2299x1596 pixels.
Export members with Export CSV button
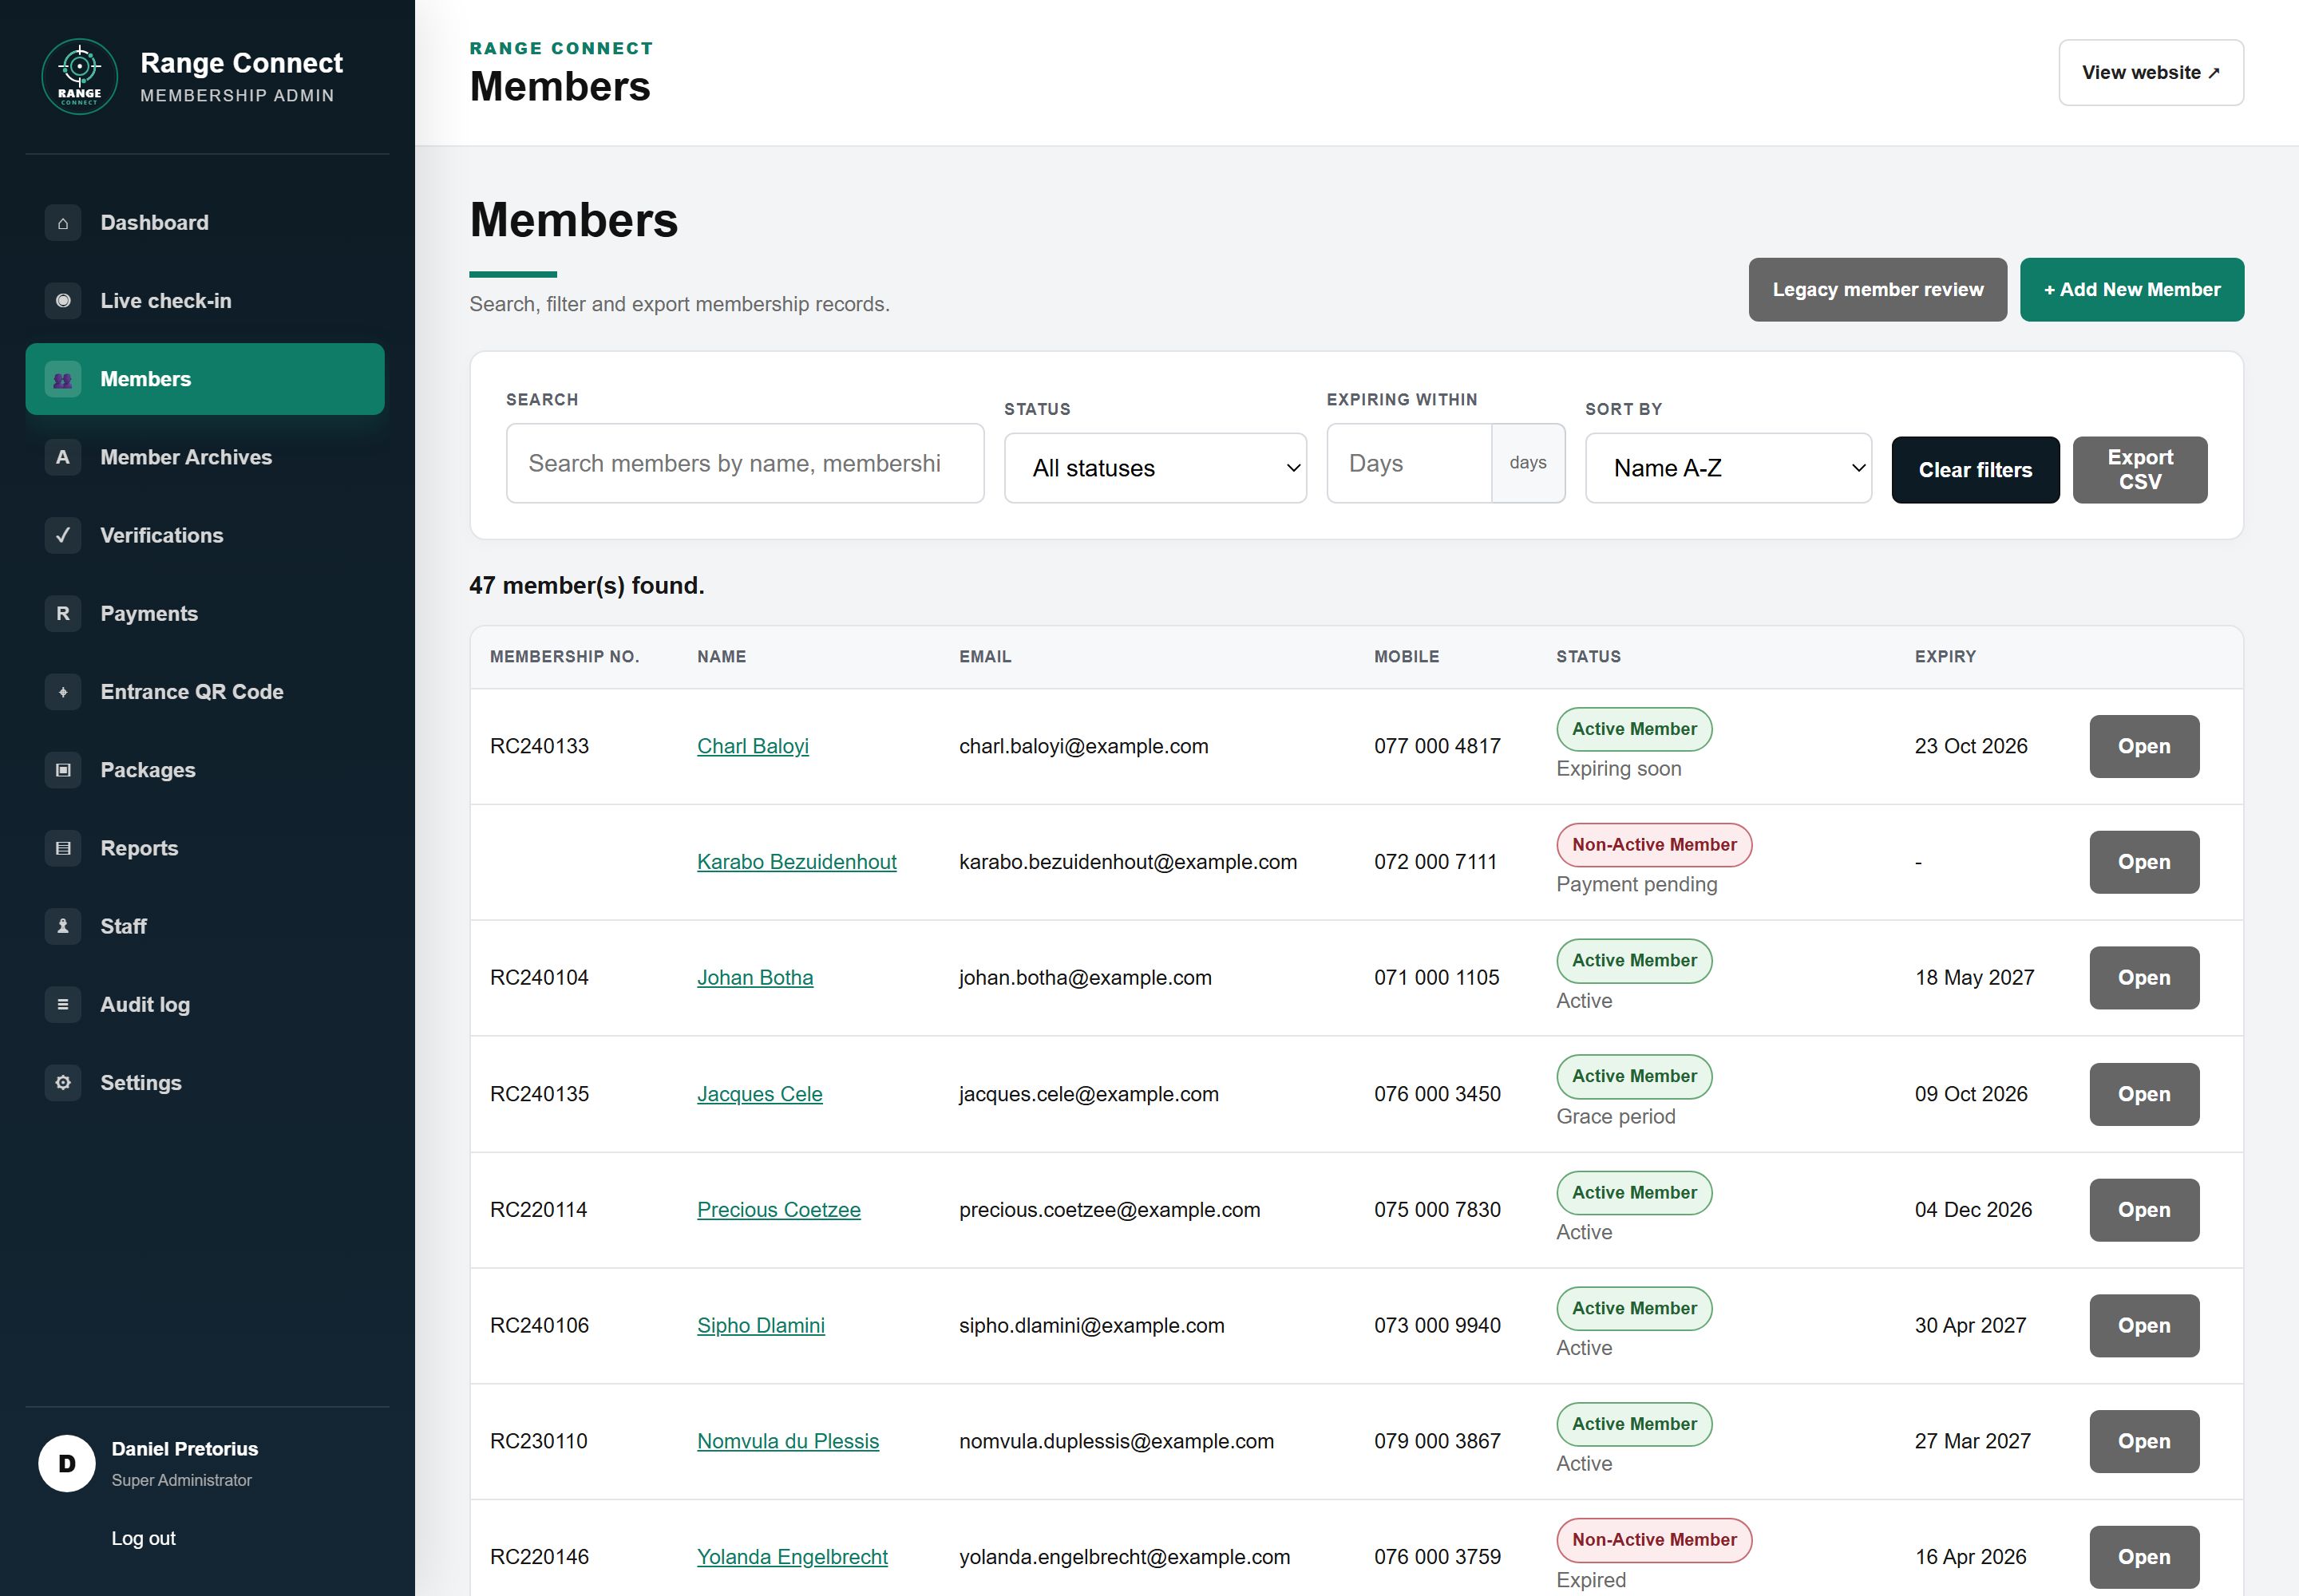[2139, 470]
